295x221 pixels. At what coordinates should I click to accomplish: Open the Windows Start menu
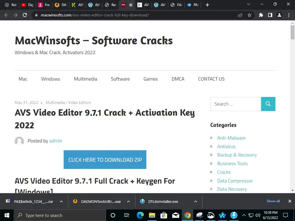pos(7,215)
